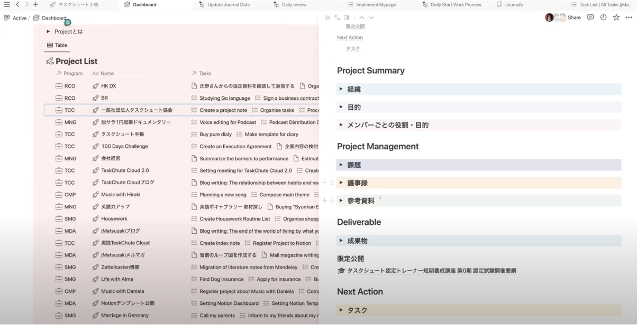Click the Find Dog Insurance task
The image size is (637, 325).
point(221,279)
